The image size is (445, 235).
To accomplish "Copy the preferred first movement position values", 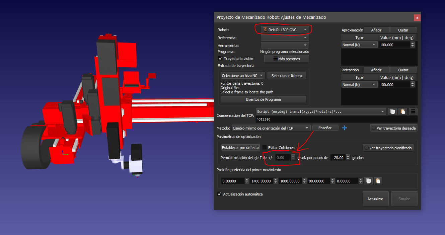I will click(x=368, y=181).
